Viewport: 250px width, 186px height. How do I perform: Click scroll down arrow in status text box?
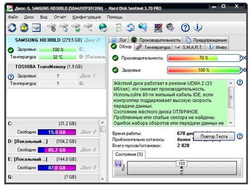pyautogui.click(x=231, y=123)
